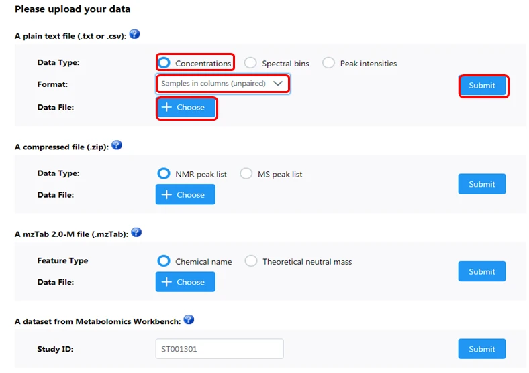Pick the MS peak list option

[x=246, y=173]
